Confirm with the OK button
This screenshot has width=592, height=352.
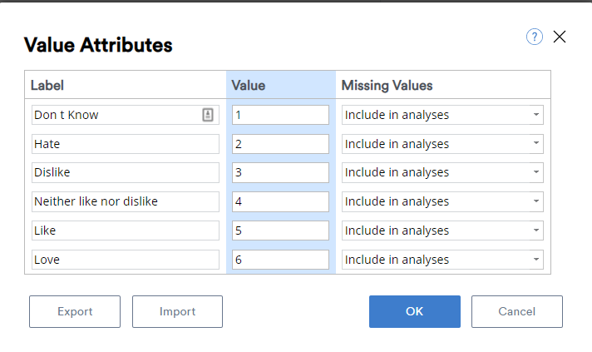coord(415,311)
